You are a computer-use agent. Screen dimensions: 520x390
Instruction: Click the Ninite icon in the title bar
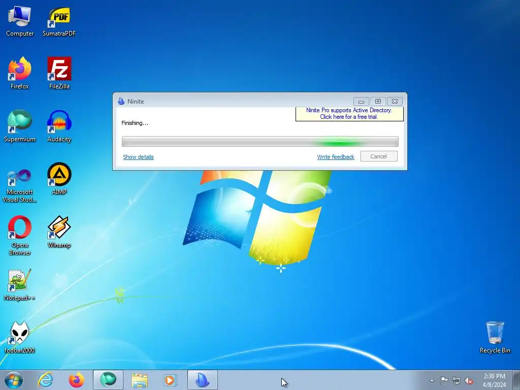click(121, 101)
